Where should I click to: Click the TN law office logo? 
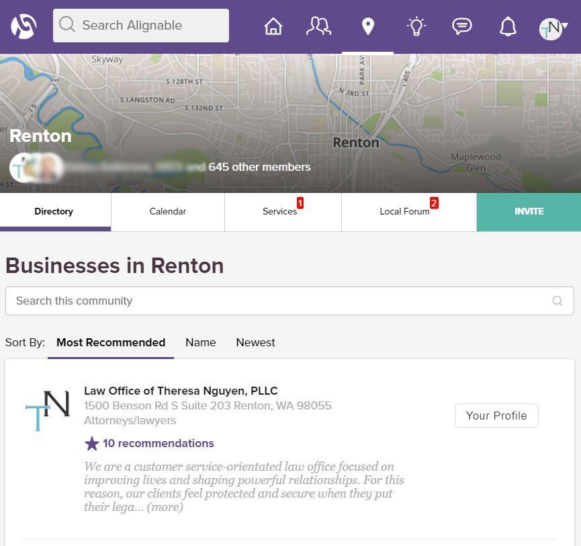point(48,411)
